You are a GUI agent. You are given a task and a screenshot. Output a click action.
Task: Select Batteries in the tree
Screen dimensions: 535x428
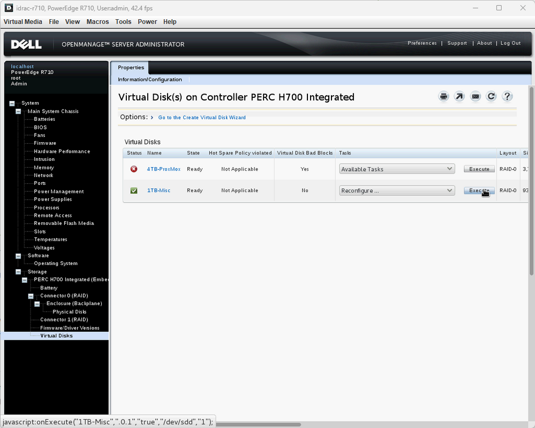[44, 119]
